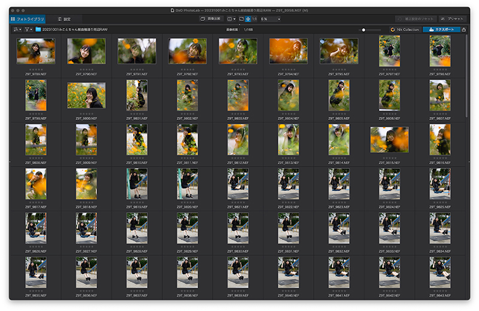Select thumbnail Z9T_9834.NEF
This screenshot has width=479, height=311.
440,228
